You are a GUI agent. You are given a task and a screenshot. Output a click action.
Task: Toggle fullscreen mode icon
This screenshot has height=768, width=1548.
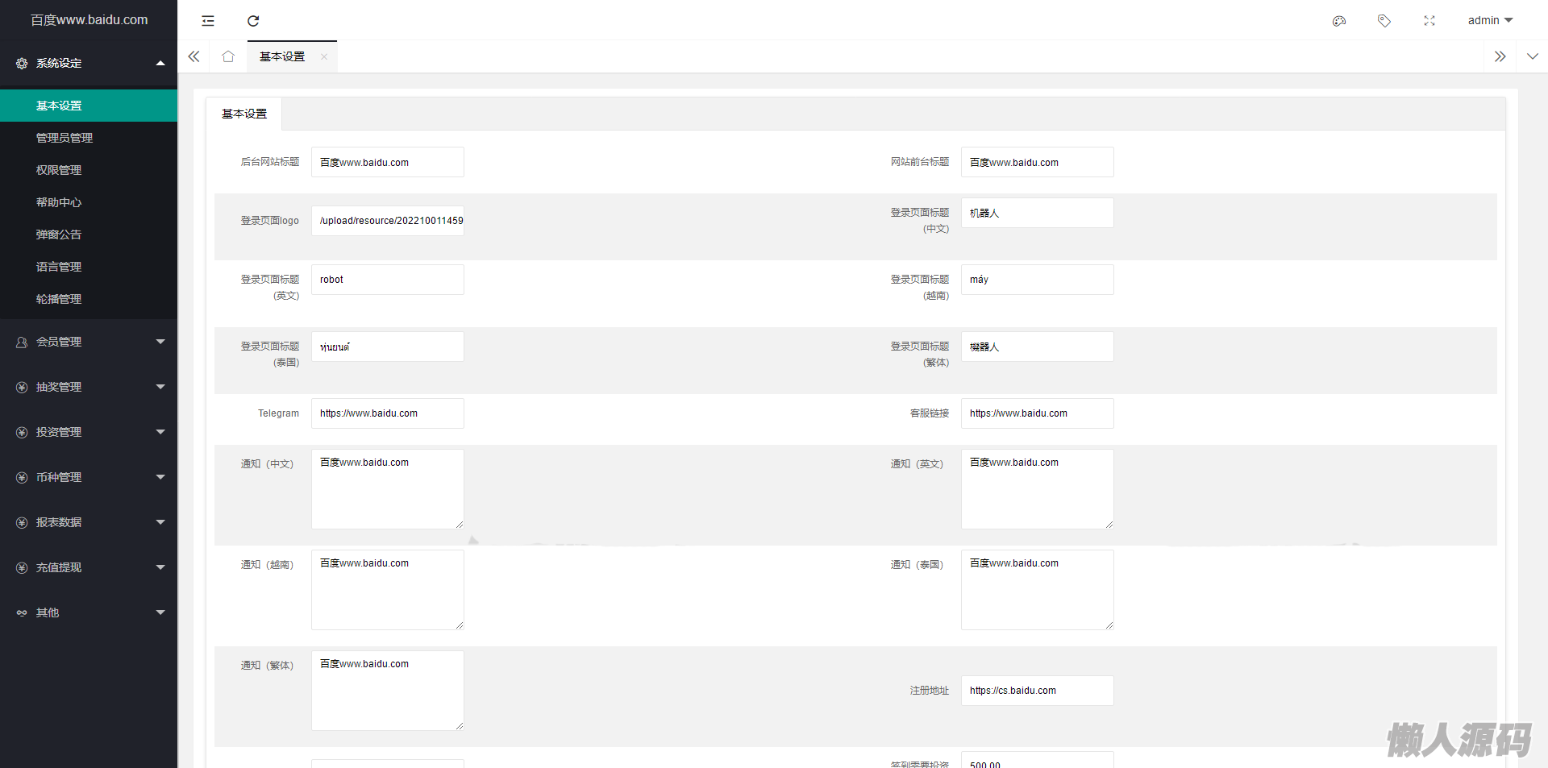(1429, 21)
